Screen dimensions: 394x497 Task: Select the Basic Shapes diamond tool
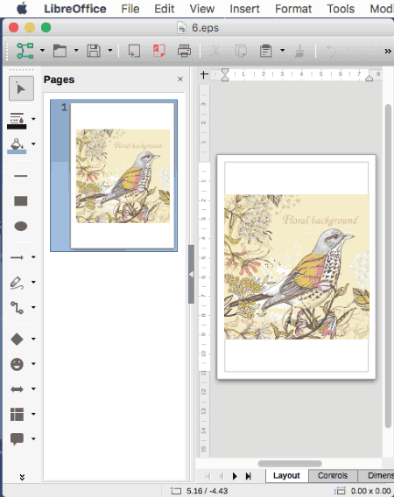point(17,339)
